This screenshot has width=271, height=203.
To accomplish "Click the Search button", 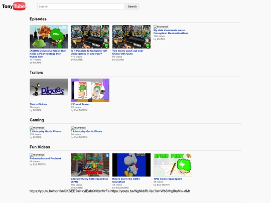I will [132, 7].
